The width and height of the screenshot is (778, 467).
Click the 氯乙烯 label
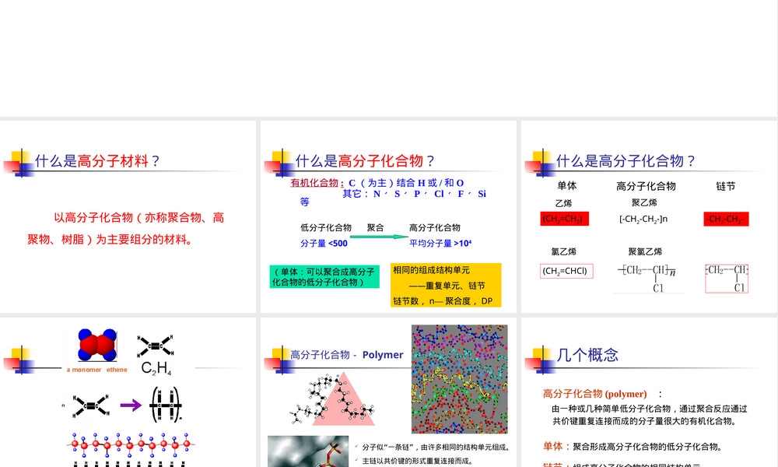[563, 251]
